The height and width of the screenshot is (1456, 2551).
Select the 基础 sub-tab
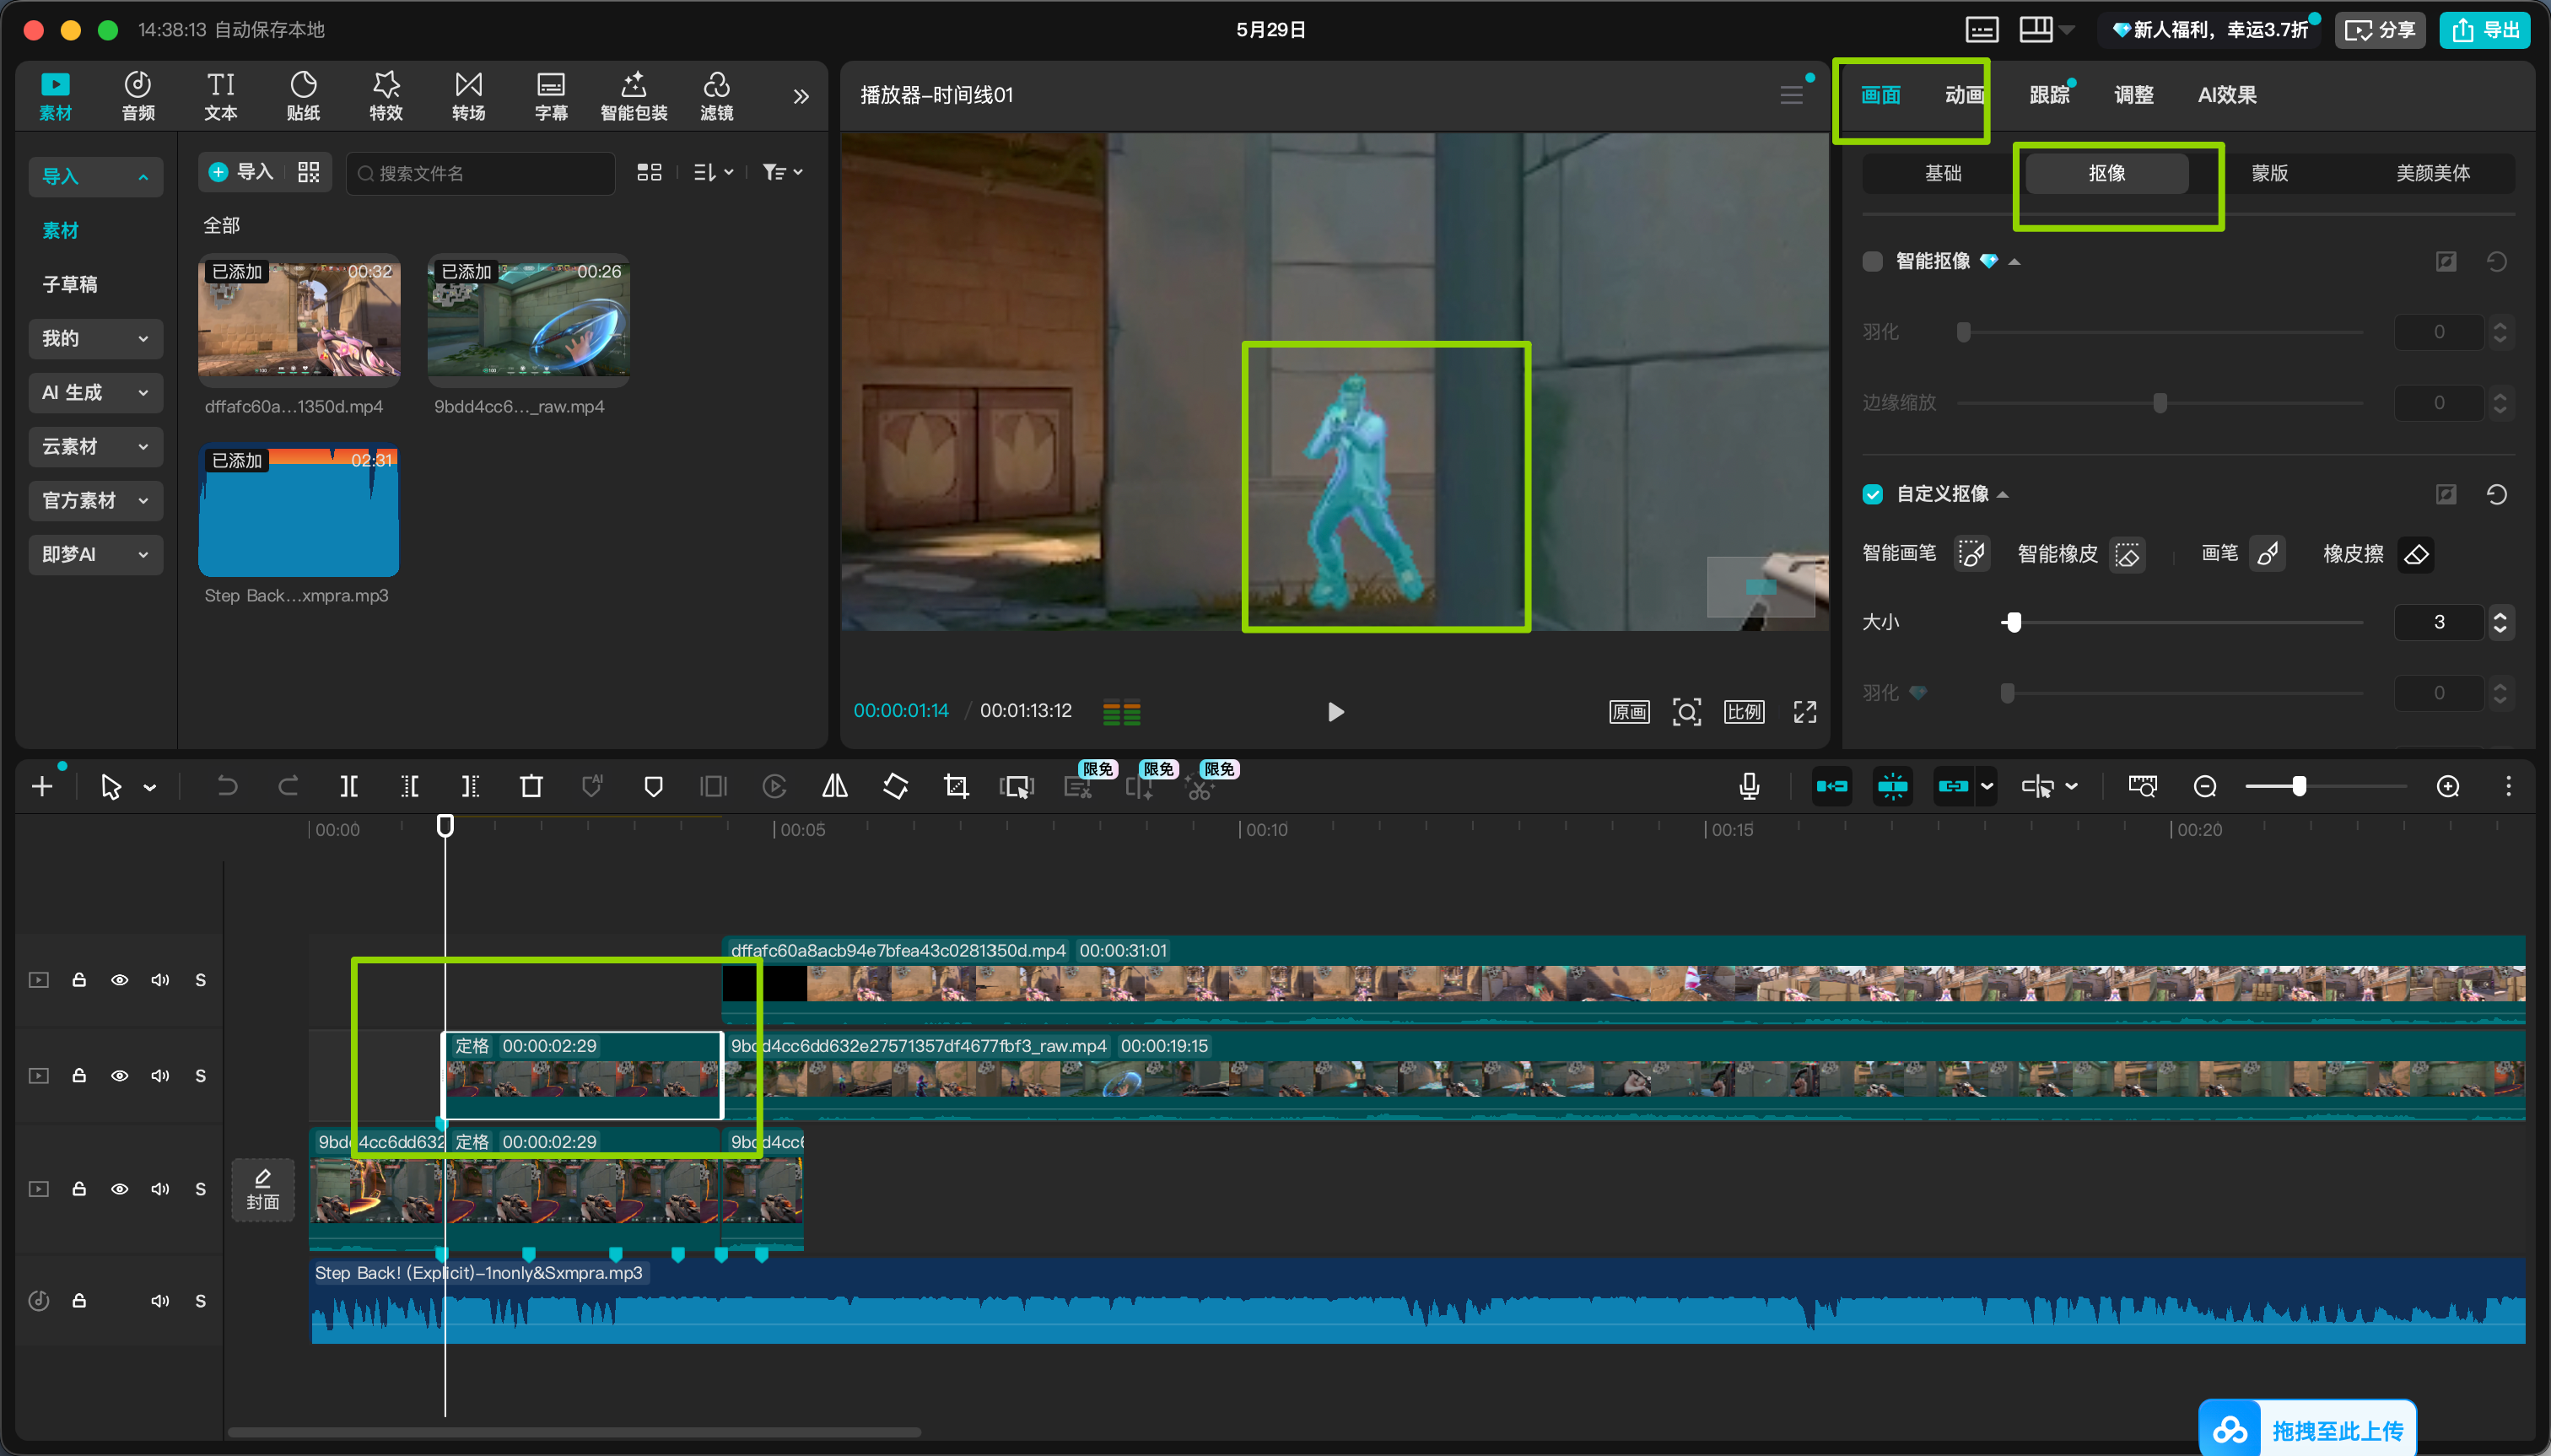[x=1943, y=174]
